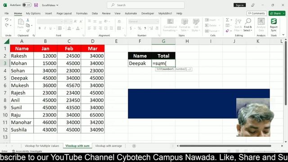
Task: Click the Borders grid icon
Action: tap(60, 28)
